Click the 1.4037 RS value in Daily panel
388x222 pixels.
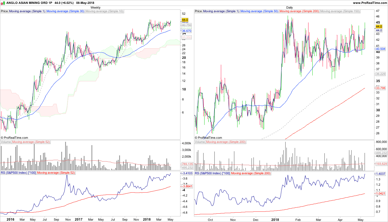click(381, 174)
